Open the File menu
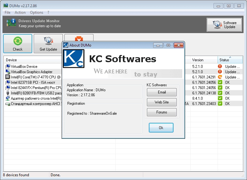 (x=8, y=12)
